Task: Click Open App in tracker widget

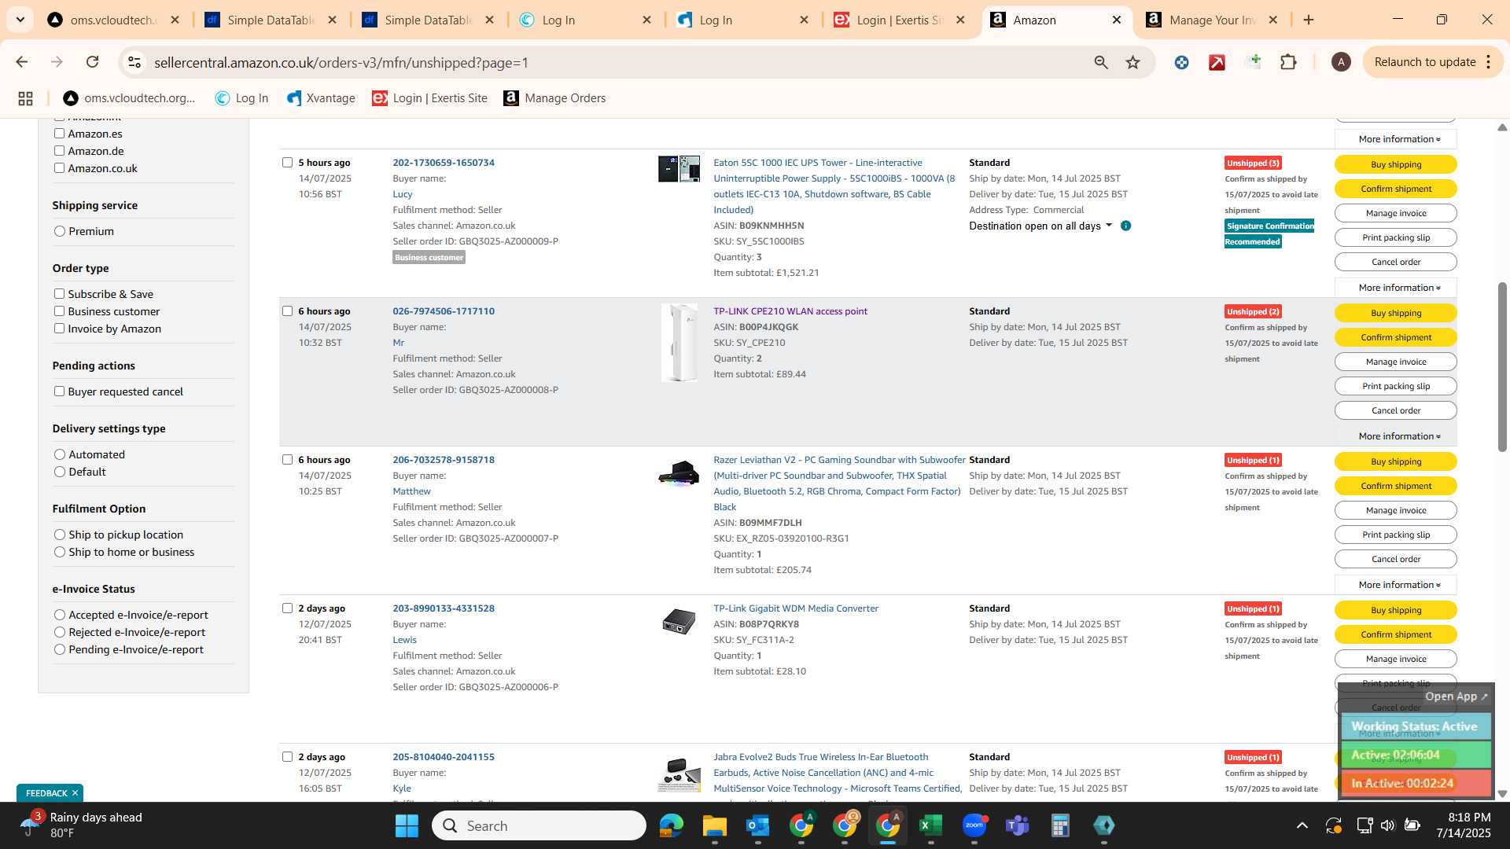Action: click(1457, 696)
